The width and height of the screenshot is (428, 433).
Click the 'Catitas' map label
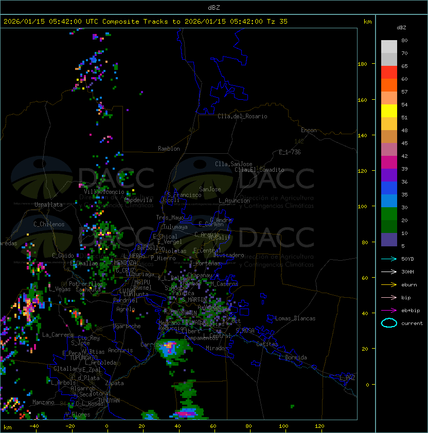tap(267, 344)
